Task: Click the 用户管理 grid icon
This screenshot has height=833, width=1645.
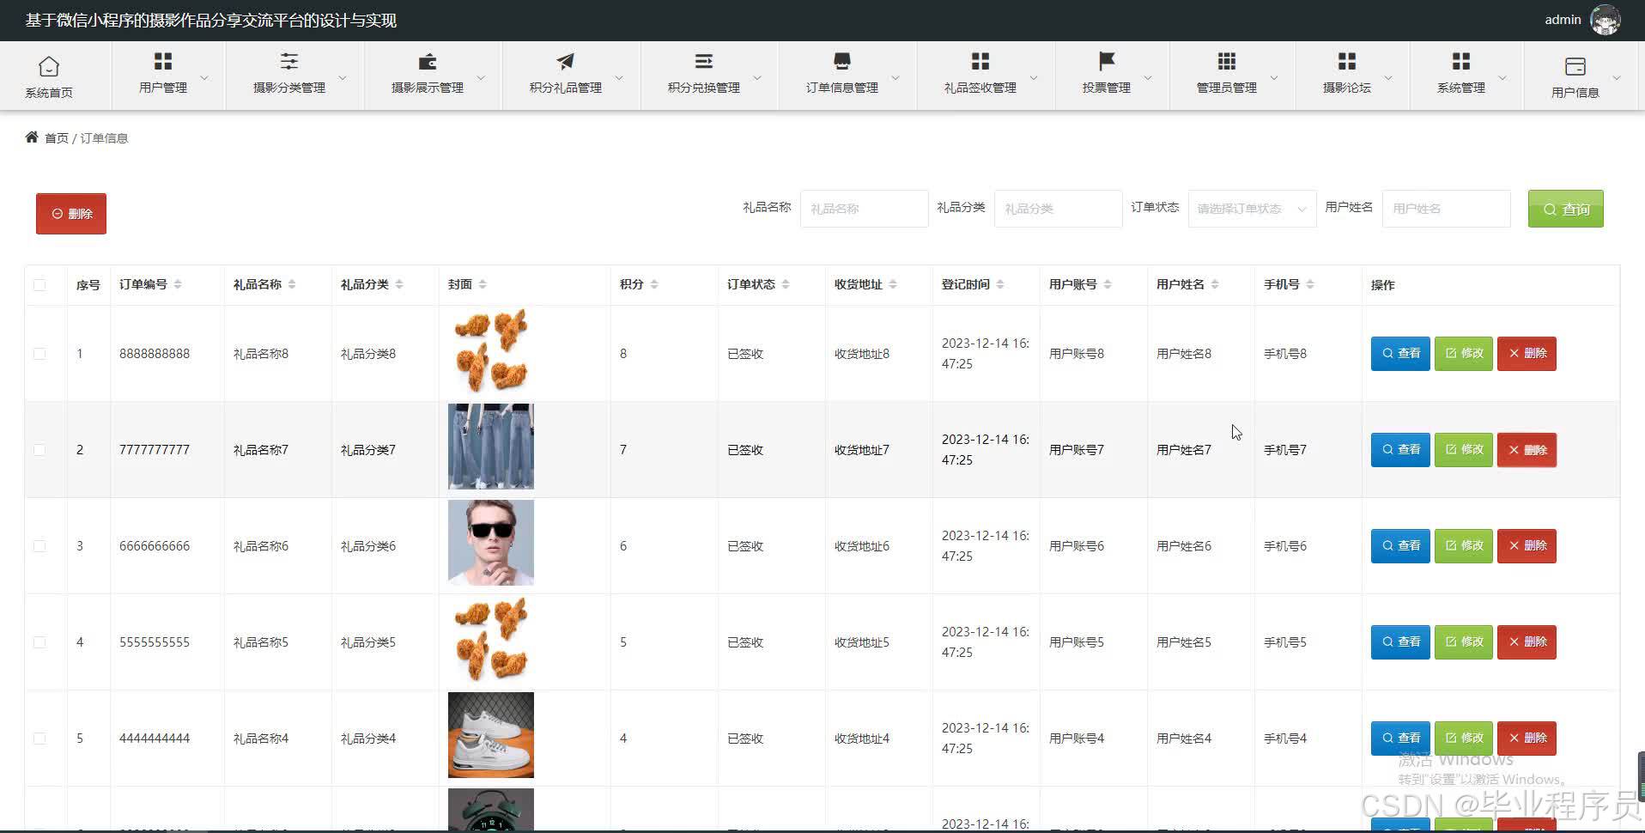Action: coord(163,61)
